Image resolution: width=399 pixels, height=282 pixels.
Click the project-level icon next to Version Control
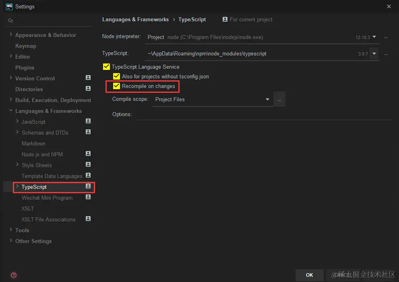coord(88,78)
